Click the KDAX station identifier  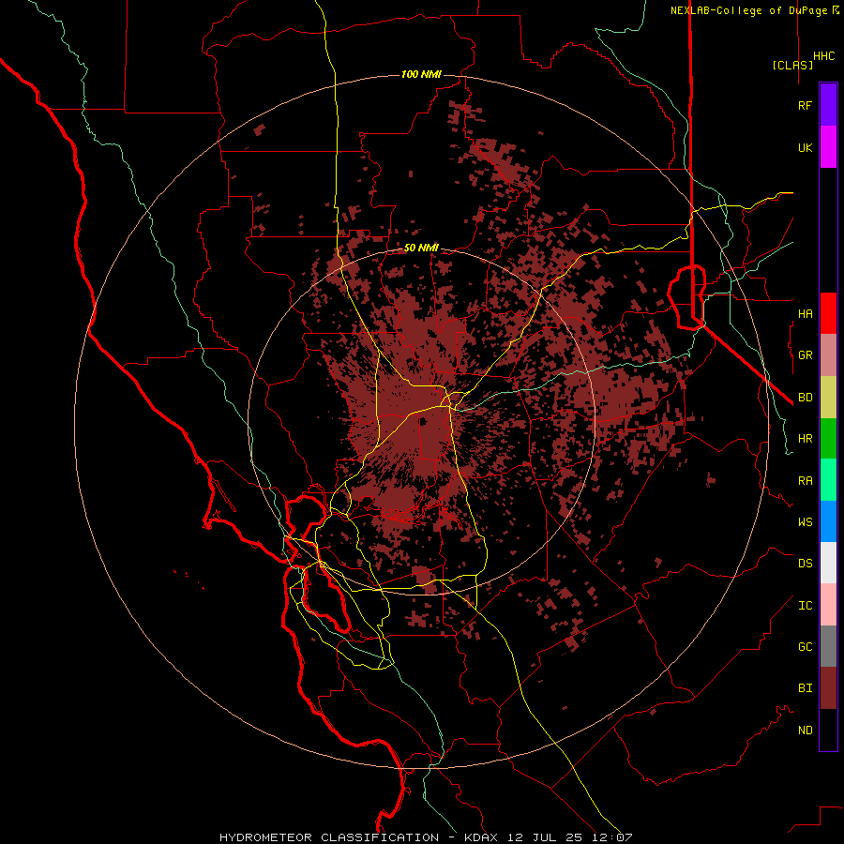click(481, 837)
